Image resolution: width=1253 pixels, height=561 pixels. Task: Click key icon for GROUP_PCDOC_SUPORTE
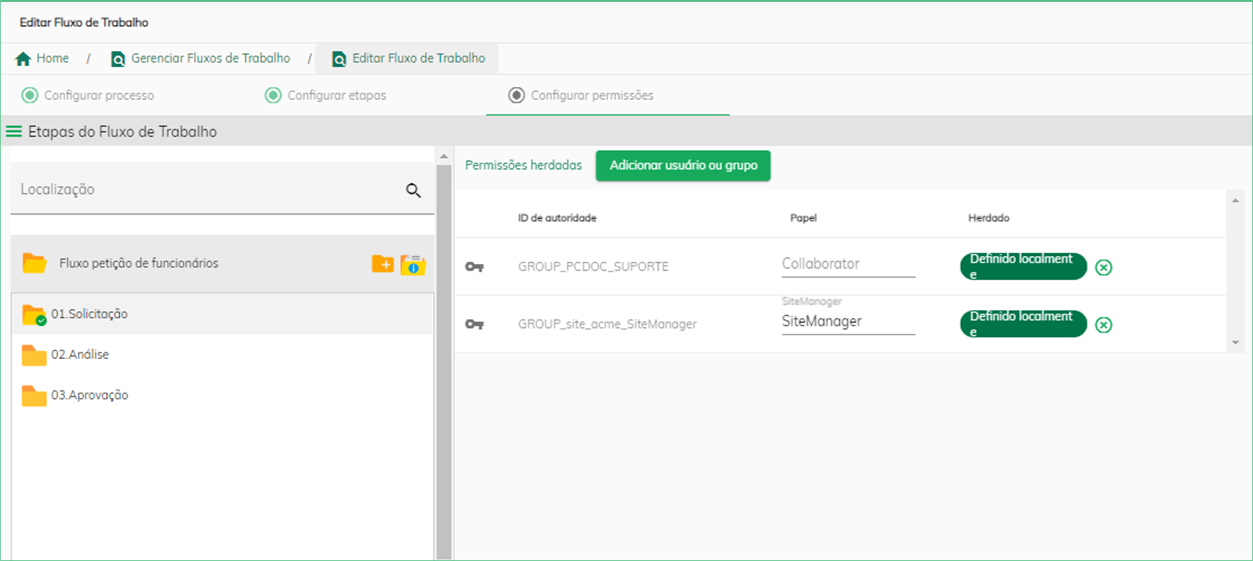pos(475,267)
